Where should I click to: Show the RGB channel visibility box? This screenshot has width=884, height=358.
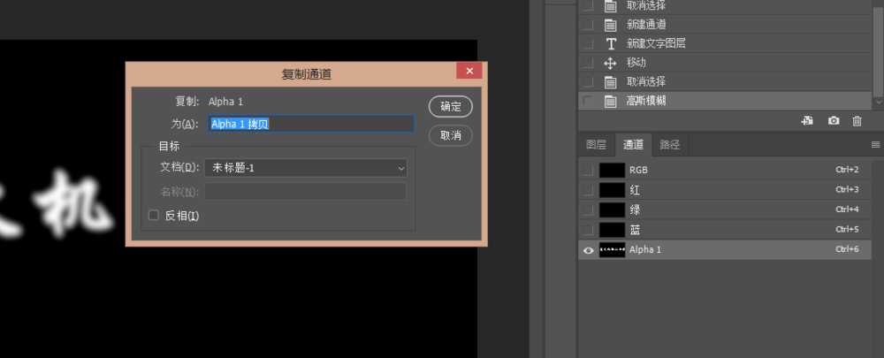[588, 169]
